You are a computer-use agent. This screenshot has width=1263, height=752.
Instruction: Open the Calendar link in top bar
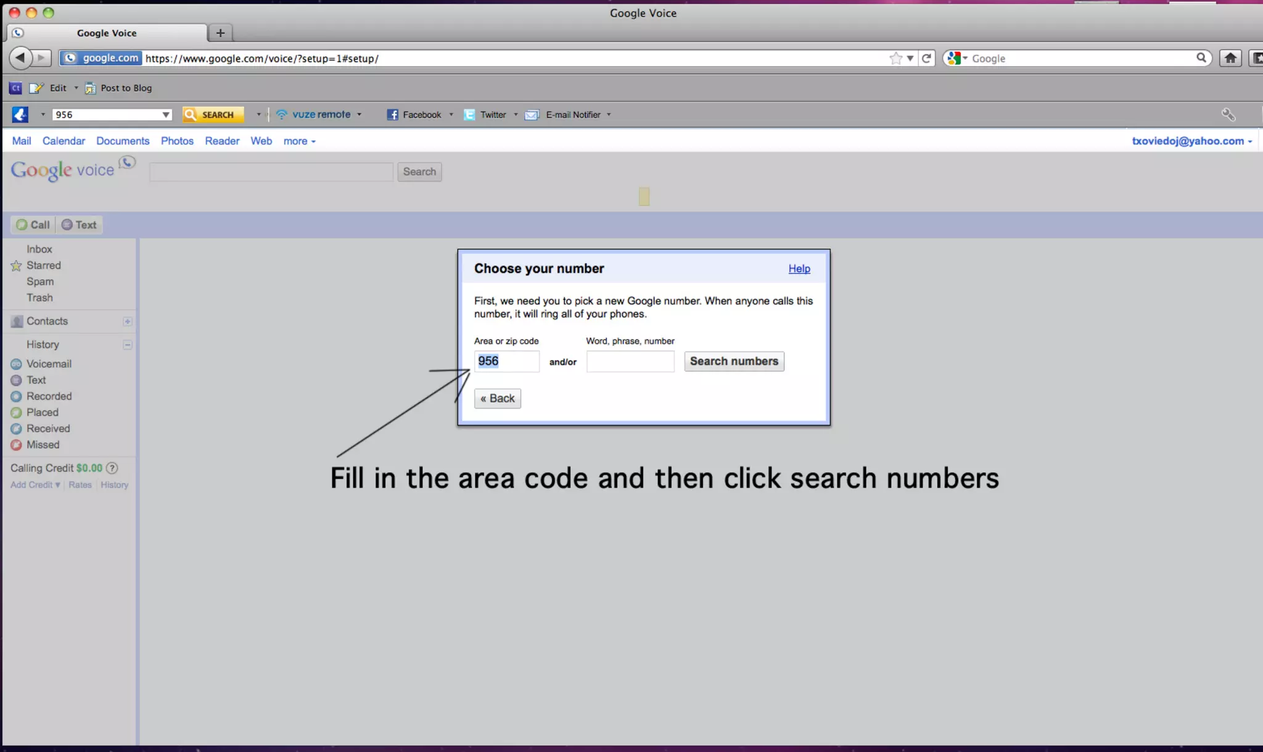pyautogui.click(x=64, y=141)
